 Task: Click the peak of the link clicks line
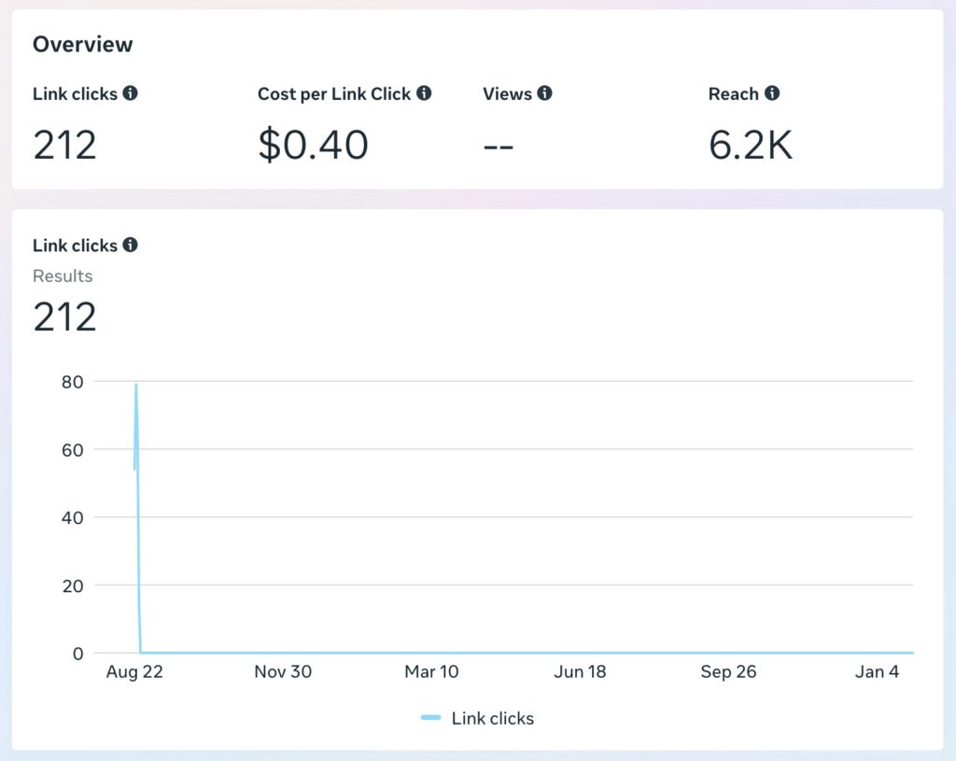click(136, 385)
